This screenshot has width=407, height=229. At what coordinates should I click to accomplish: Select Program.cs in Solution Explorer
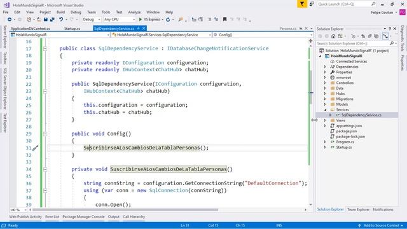pos(345,142)
